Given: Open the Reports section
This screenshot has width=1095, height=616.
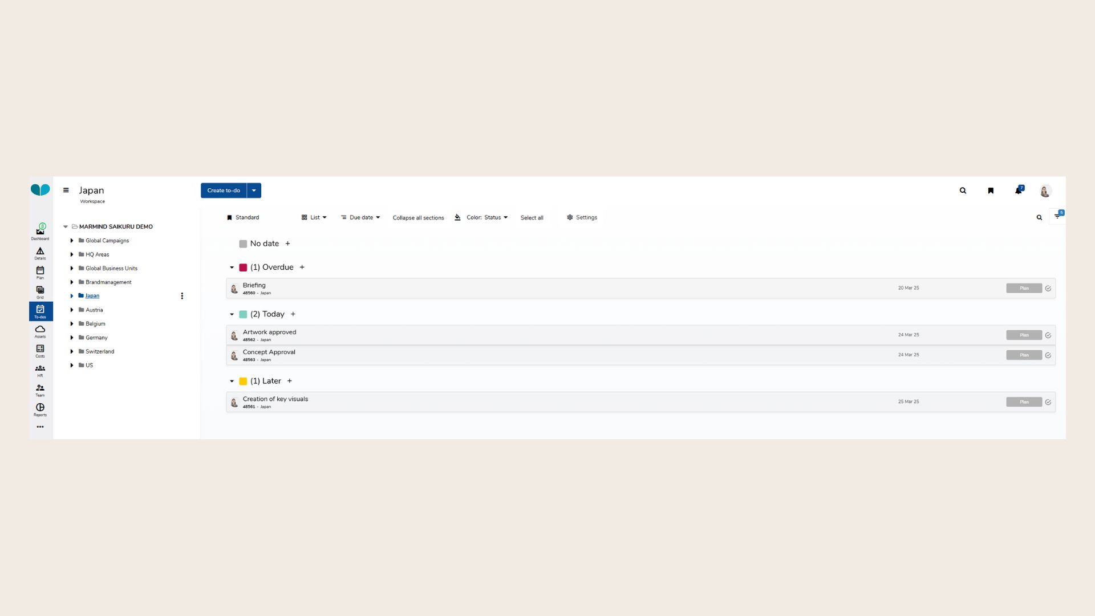Looking at the screenshot, I should pos(40,408).
